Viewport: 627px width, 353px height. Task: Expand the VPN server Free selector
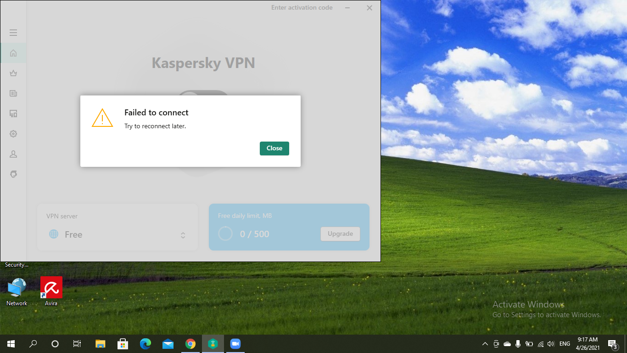[118, 234]
